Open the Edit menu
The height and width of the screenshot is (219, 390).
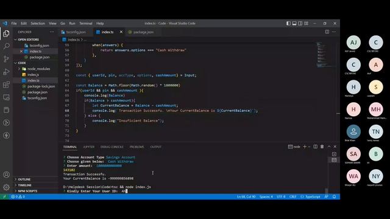pos(24,23)
